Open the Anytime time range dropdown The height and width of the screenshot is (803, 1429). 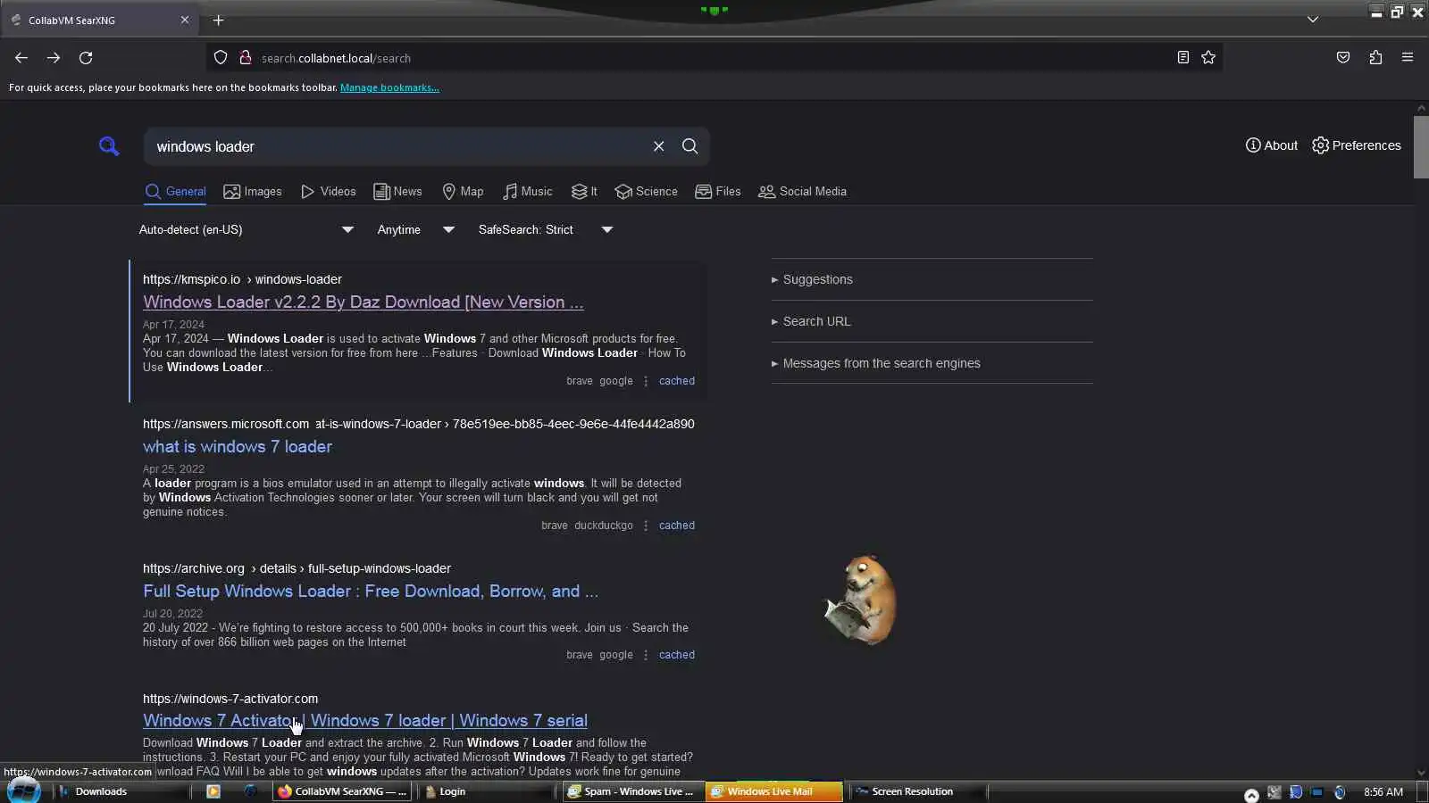tap(416, 230)
